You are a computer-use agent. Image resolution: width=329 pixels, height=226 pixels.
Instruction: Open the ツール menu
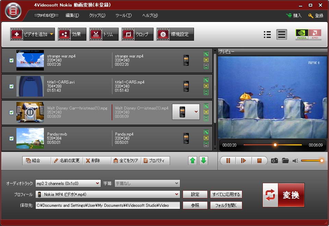[123, 15]
